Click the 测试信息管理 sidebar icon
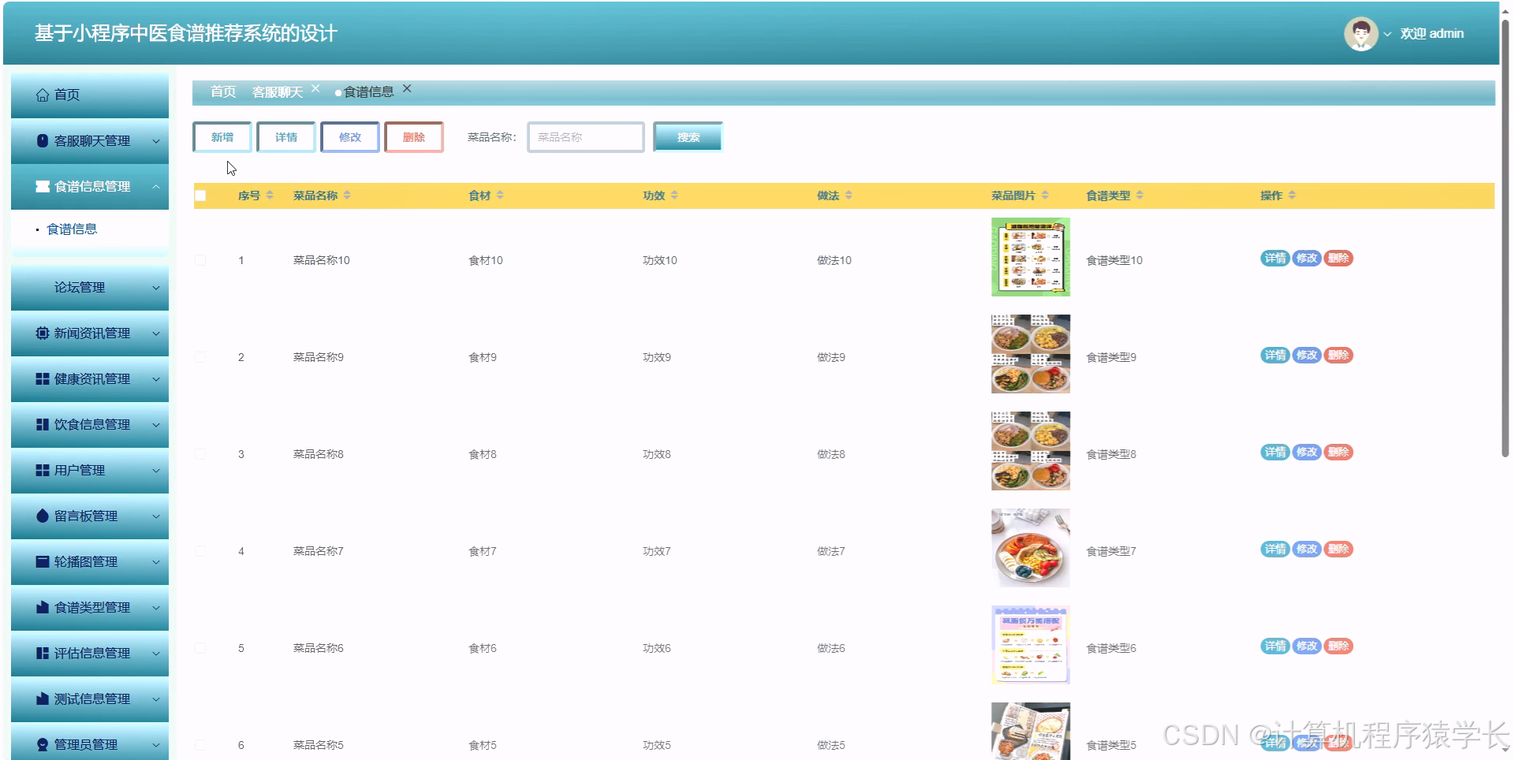This screenshot has width=1514, height=760. [43, 699]
